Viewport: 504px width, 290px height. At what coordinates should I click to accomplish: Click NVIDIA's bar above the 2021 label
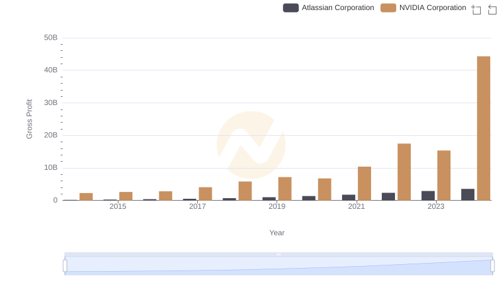click(x=364, y=184)
